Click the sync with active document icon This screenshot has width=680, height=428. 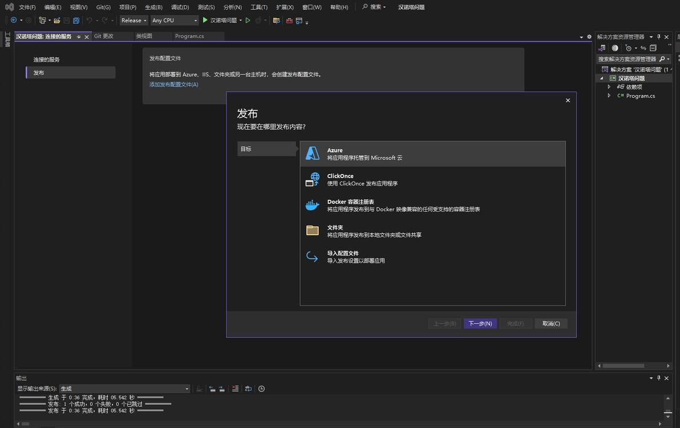tap(643, 48)
